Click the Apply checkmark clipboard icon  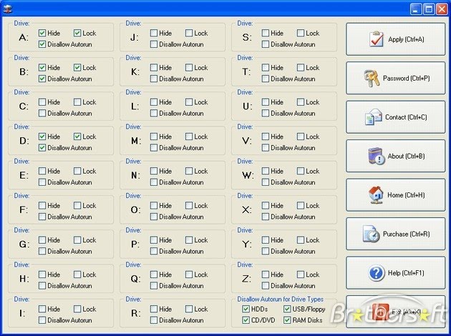377,39
